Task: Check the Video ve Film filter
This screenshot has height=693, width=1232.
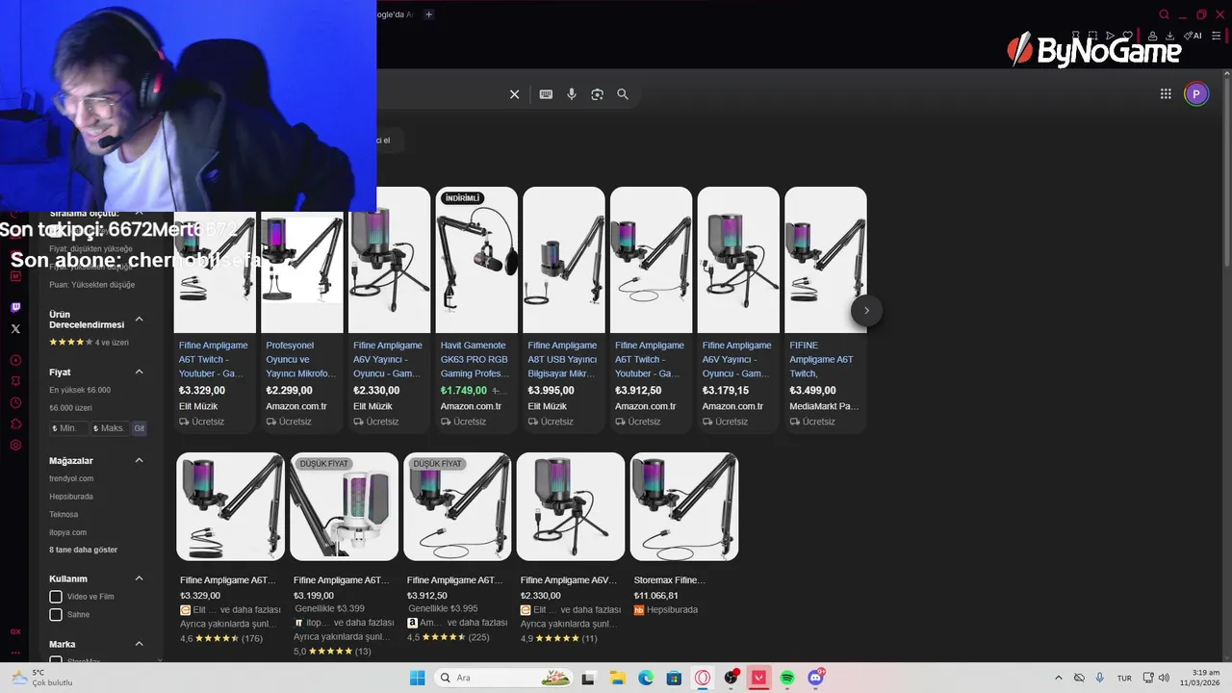Action: (x=56, y=597)
